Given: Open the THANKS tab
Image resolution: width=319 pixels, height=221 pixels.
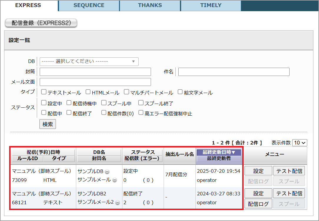Looking at the screenshot, I should [x=150, y=5].
